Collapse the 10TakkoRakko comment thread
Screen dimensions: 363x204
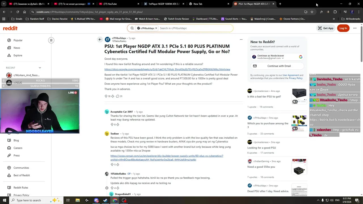(x=107, y=188)
